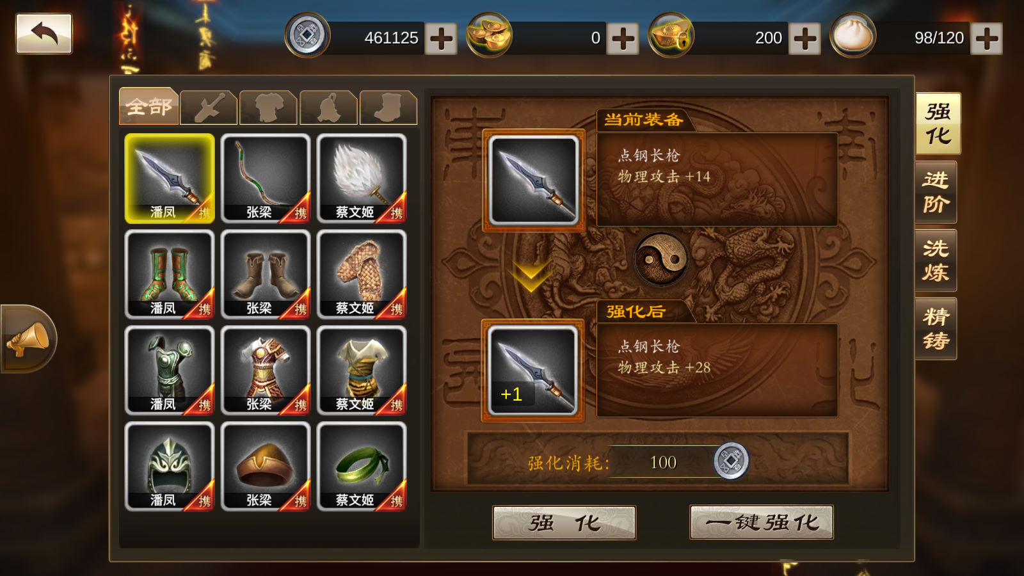The image size is (1024, 576).
Task: Select 张梁's red armor
Action: pyautogui.click(x=266, y=371)
